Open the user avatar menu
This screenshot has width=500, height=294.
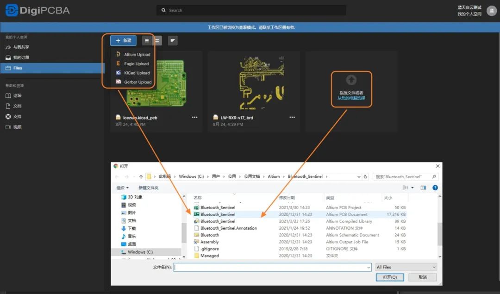pos(491,11)
